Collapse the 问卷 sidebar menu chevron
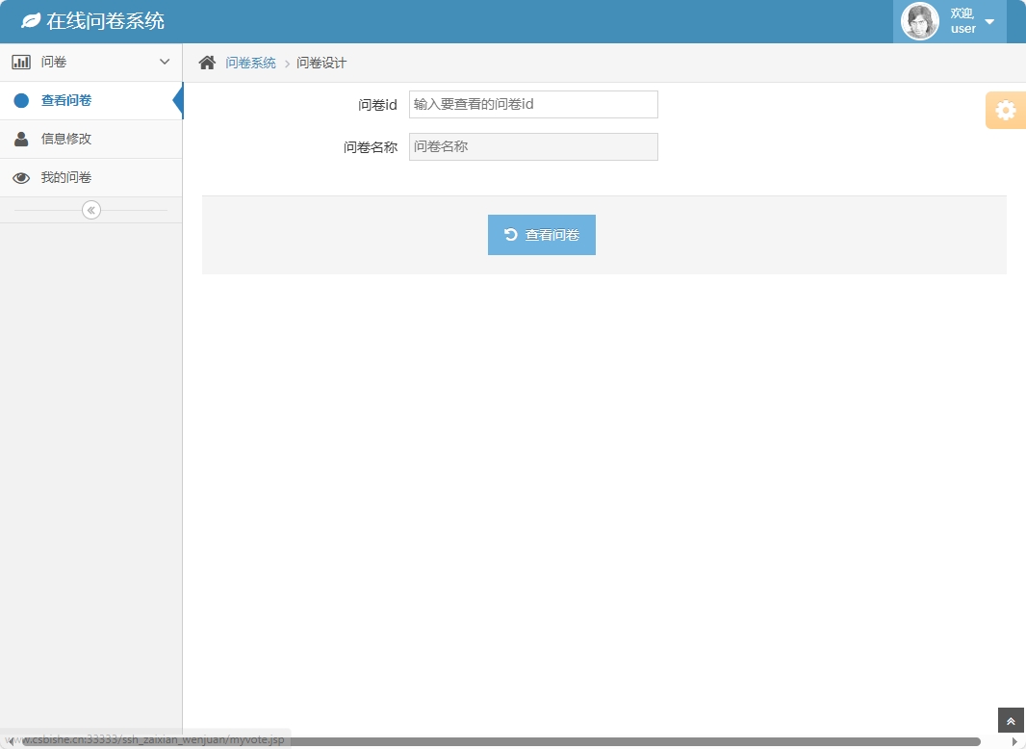Image resolution: width=1026 pixels, height=749 pixels. (164, 61)
